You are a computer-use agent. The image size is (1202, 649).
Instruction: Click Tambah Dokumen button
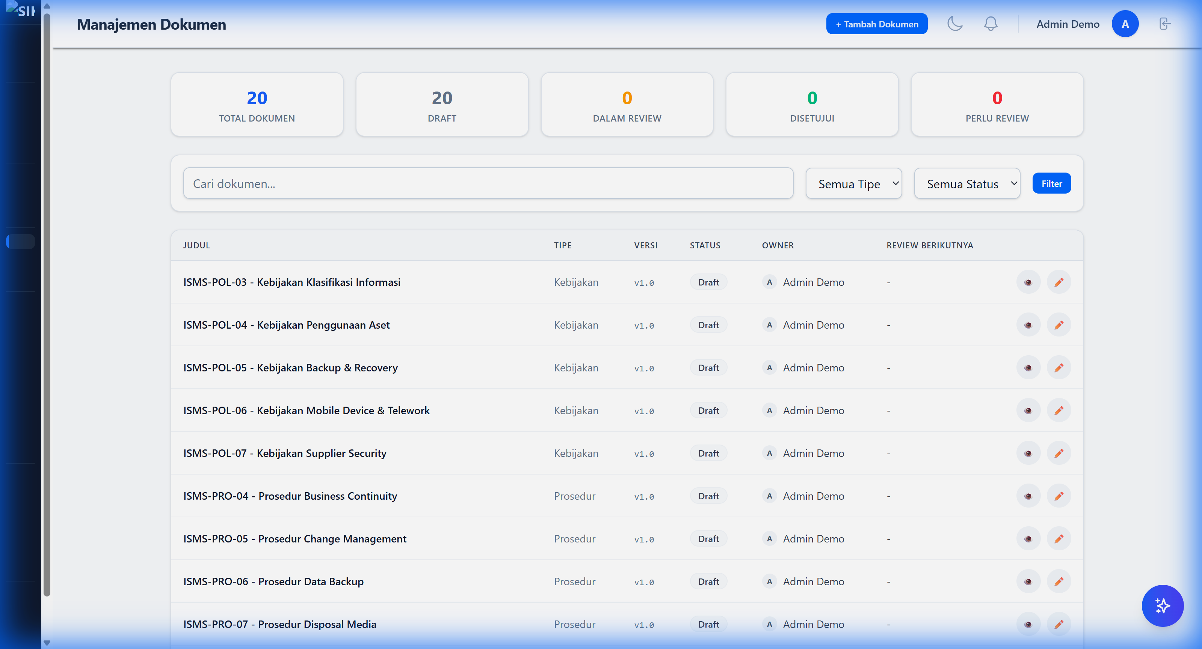pos(876,24)
